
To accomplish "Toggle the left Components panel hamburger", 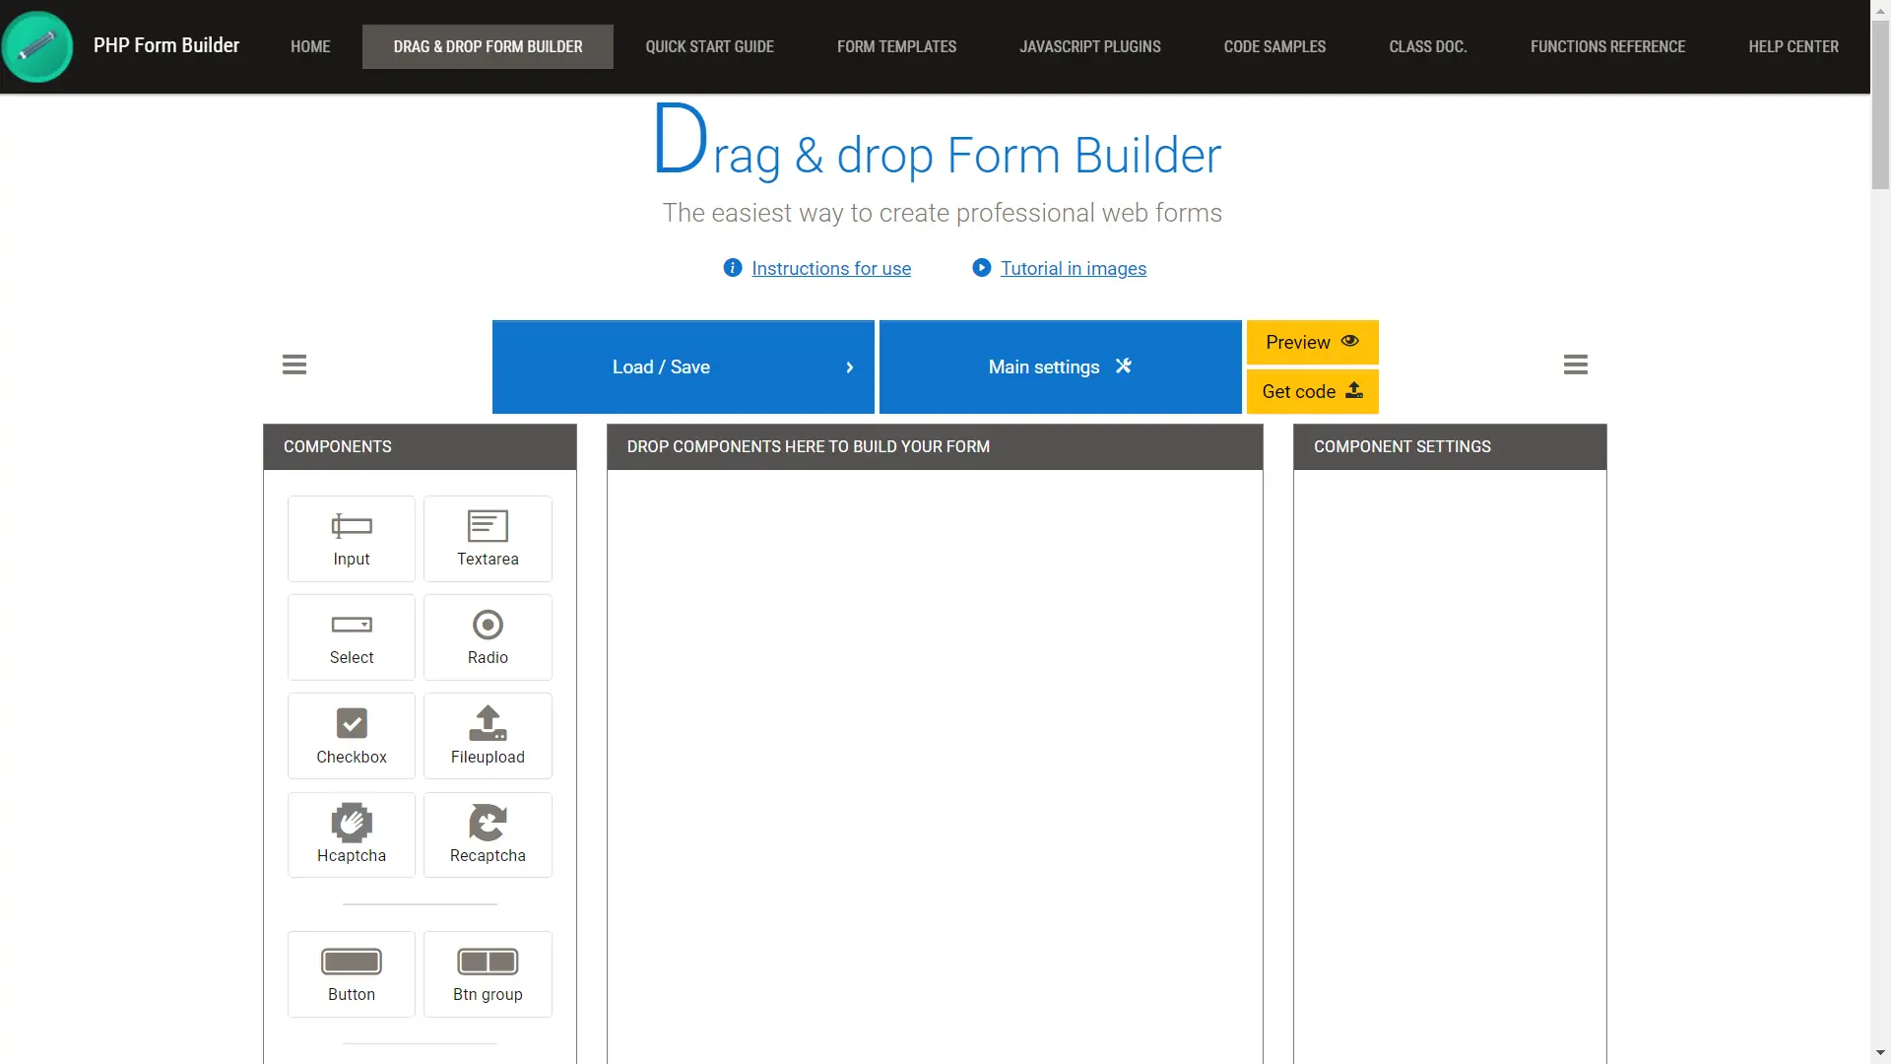I will (294, 365).
